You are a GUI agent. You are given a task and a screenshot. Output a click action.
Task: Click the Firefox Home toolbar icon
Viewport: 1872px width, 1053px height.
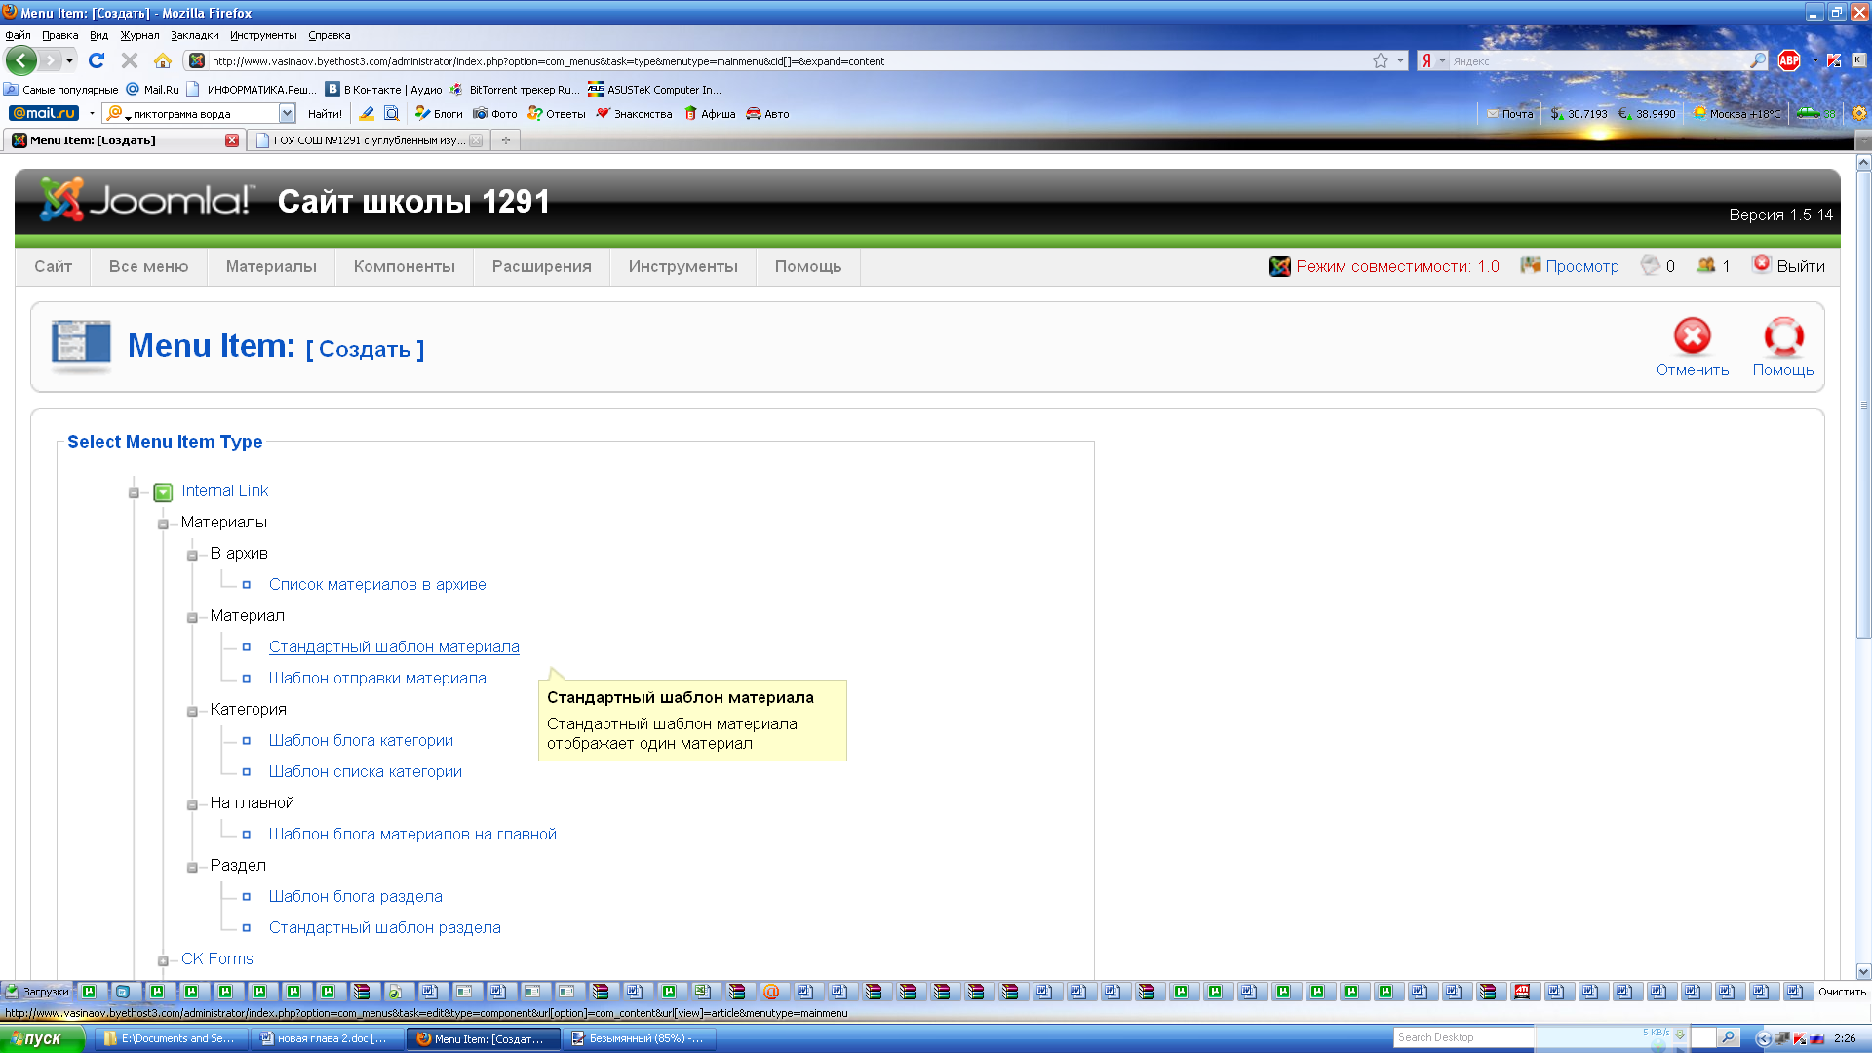point(163,60)
